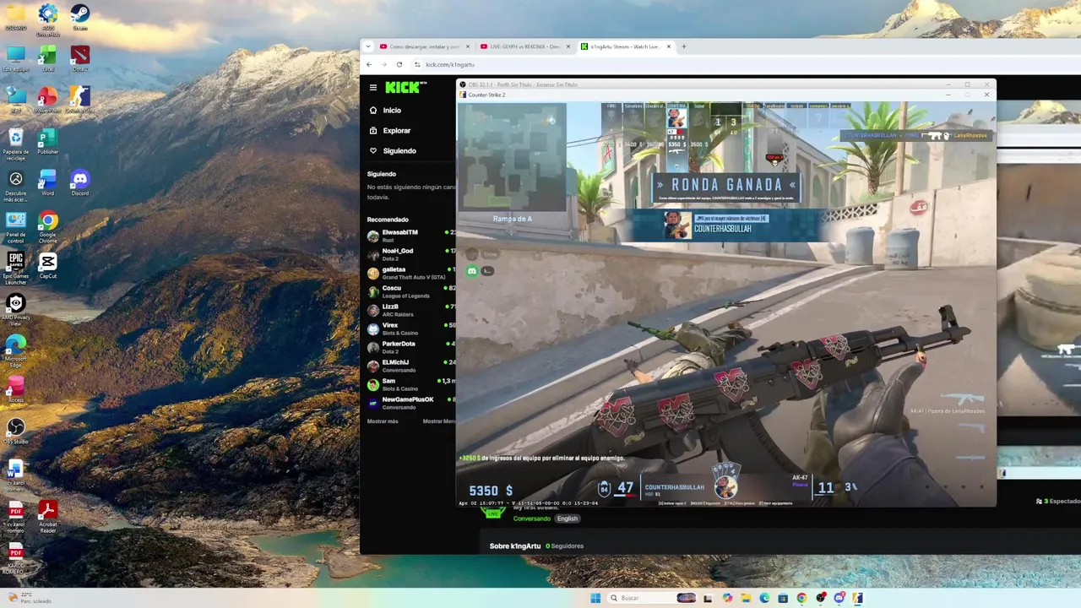Launch Google Chrome desktop shortcut
Viewport: 1081px width, 608px height.
tap(48, 227)
